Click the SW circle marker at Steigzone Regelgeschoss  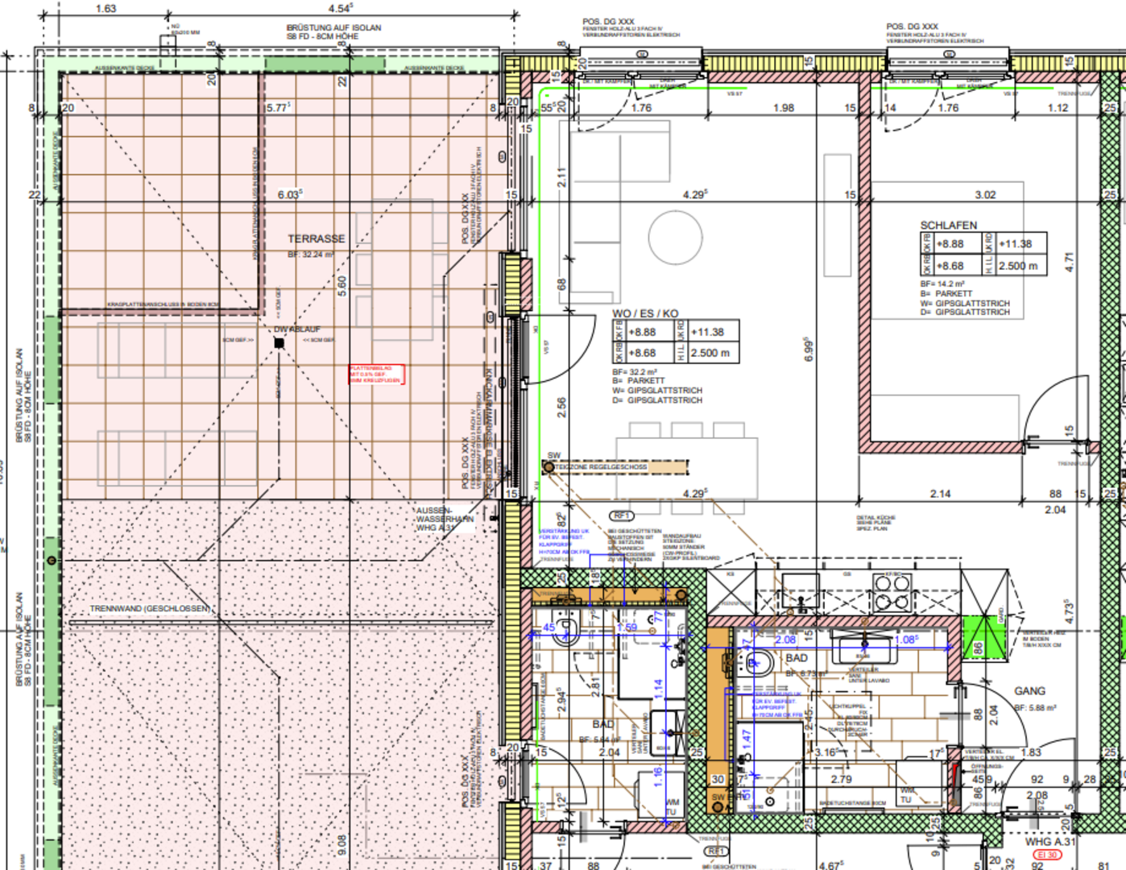[549, 467]
